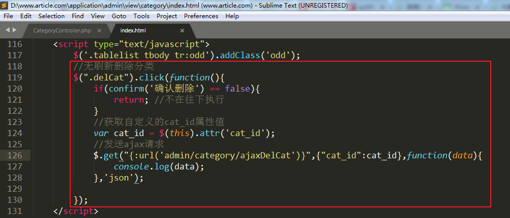This screenshot has height=218, width=510.
Task: Click line number 125 in gutter
Action: click(15, 144)
